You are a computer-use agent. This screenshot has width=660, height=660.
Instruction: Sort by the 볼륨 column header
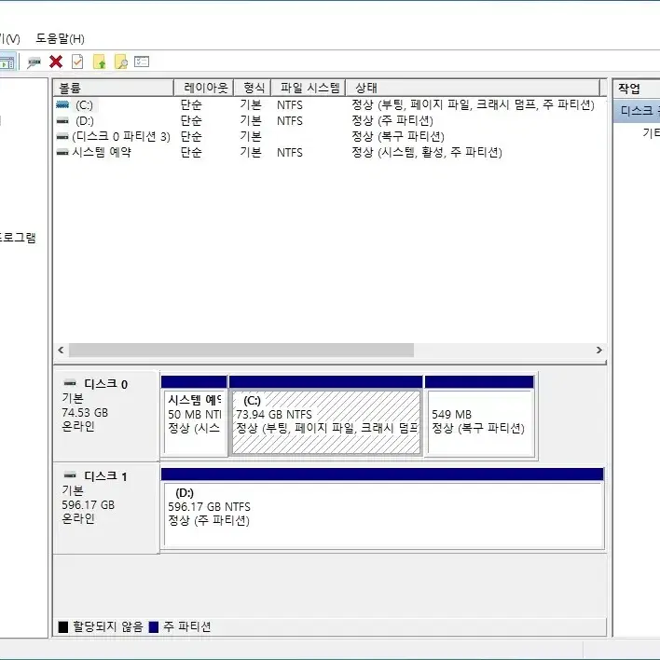113,88
